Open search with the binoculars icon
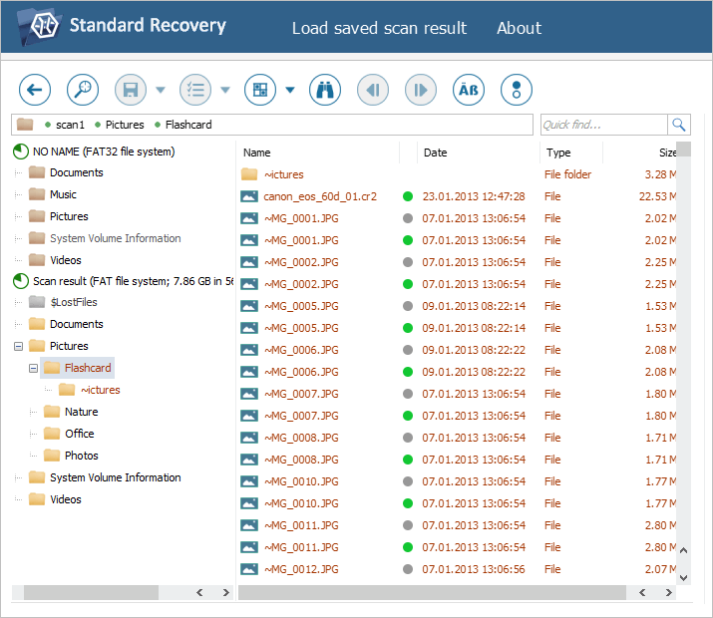The width and height of the screenshot is (713, 618). [325, 90]
